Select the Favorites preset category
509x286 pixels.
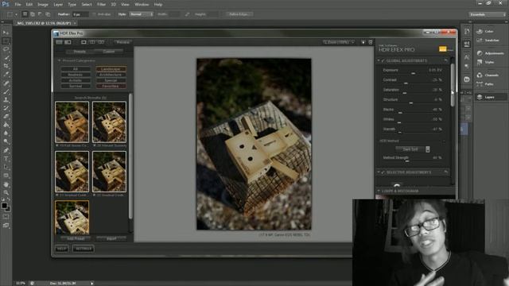tap(111, 87)
